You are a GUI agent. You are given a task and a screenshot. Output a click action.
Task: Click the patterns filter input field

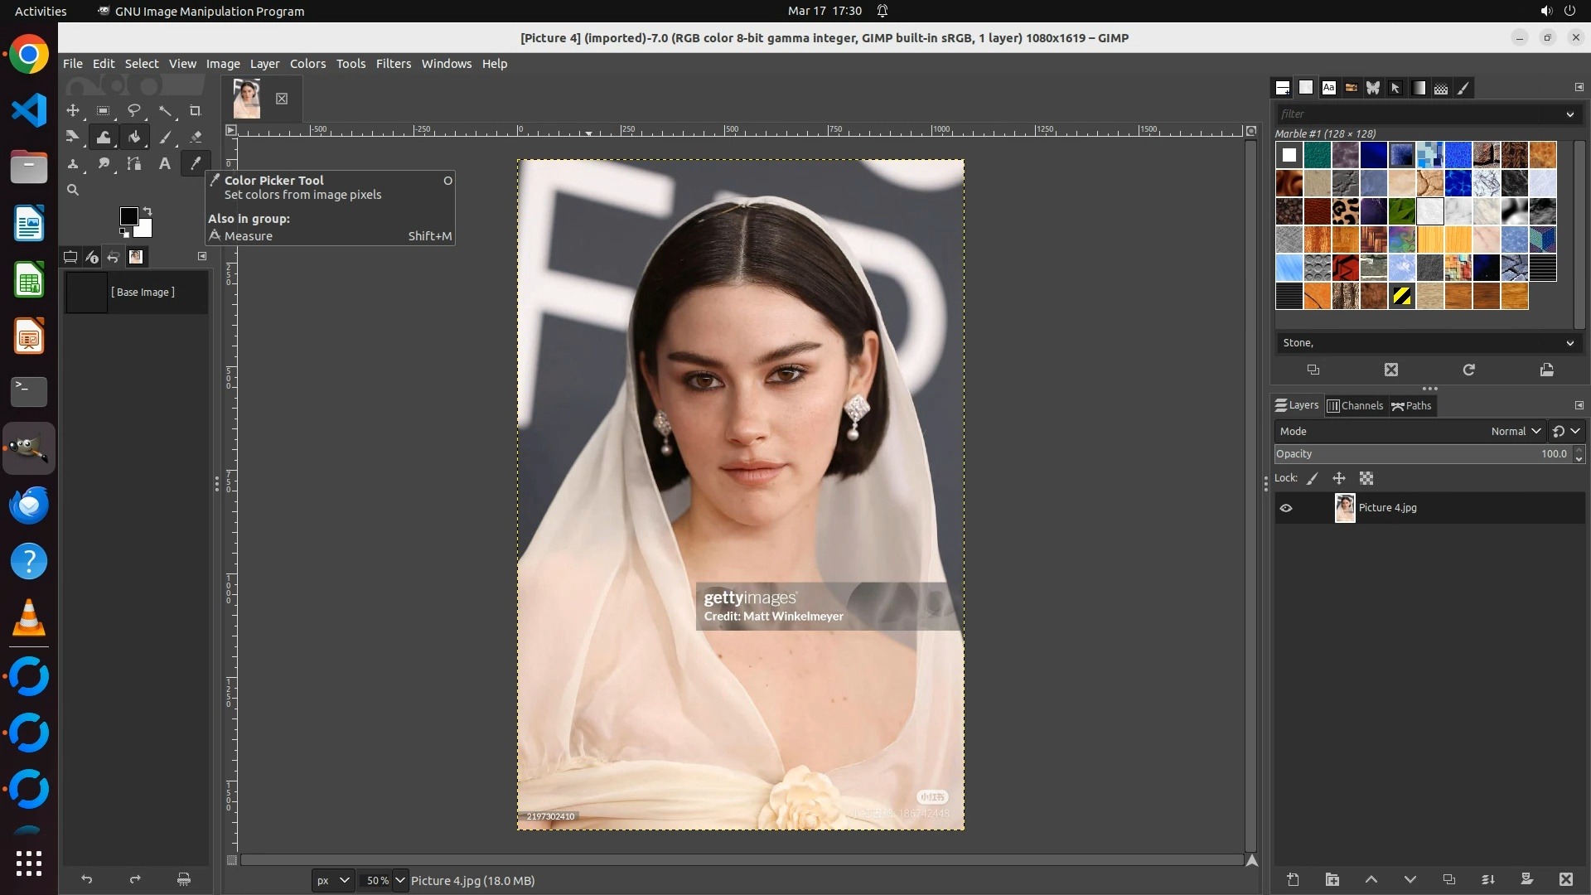[1417, 114]
